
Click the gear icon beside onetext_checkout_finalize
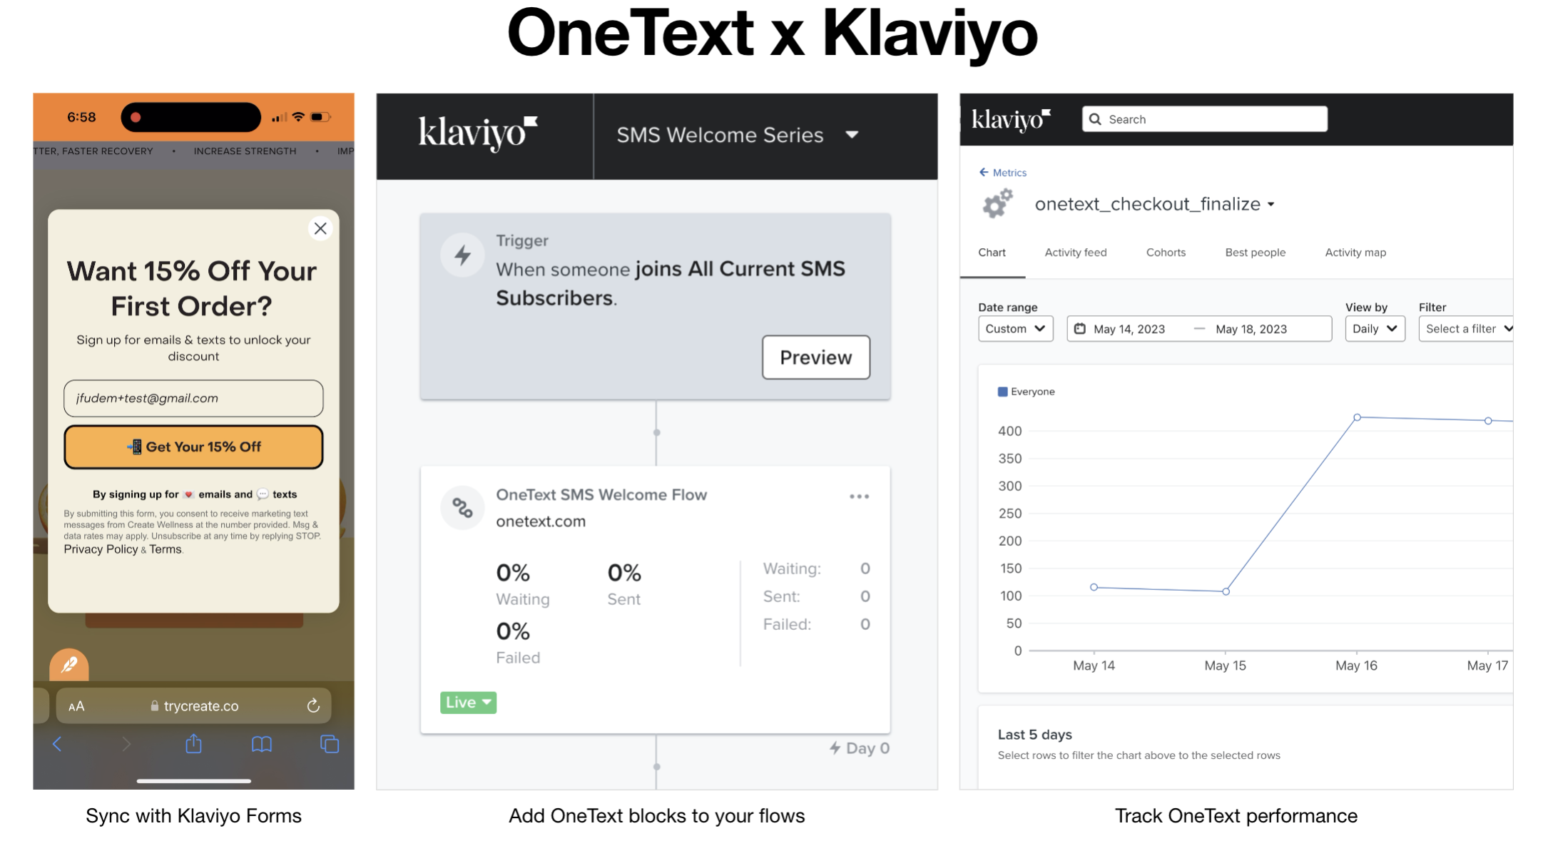point(997,204)
